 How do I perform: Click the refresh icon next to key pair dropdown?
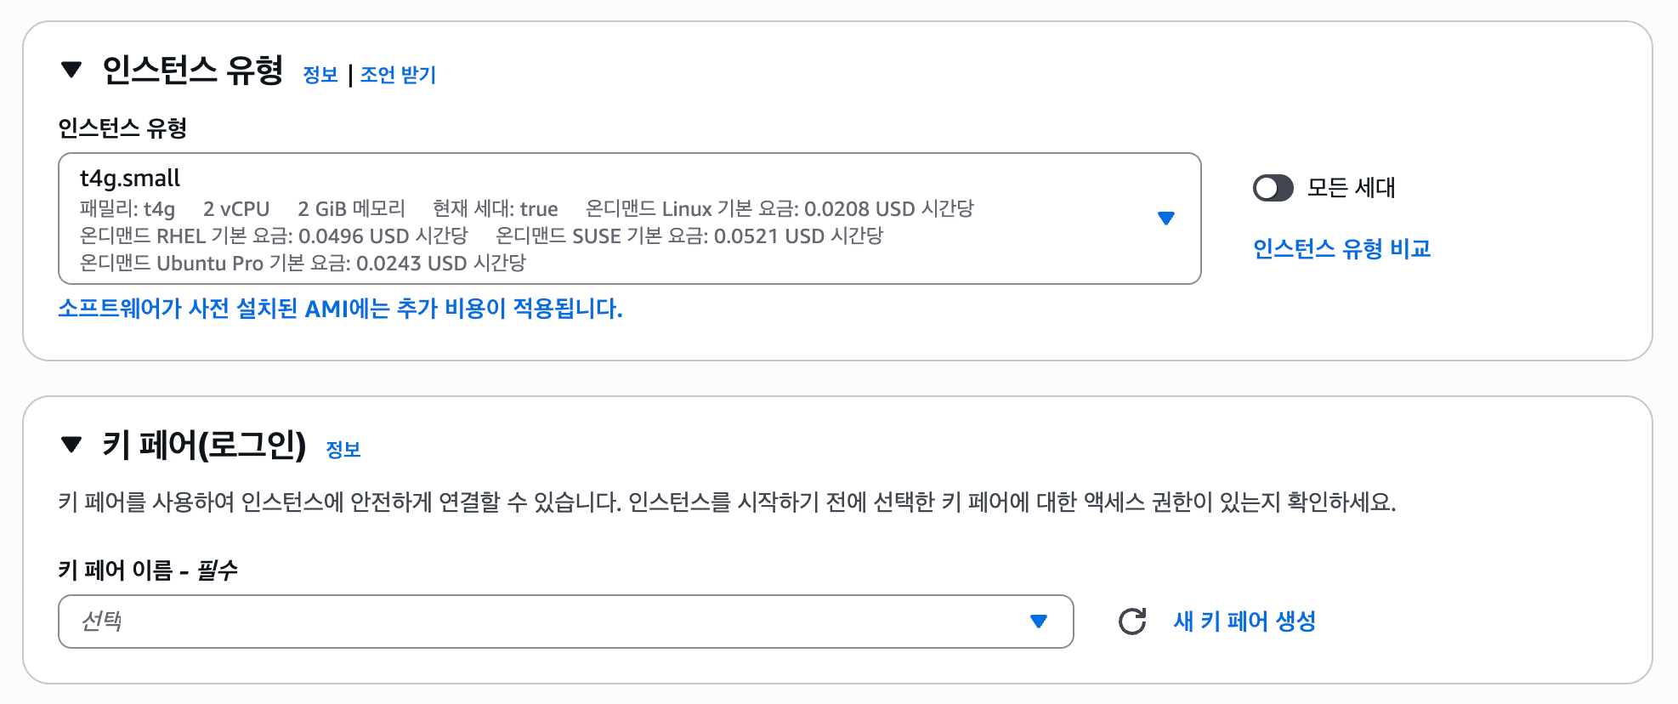(1133, 621)
